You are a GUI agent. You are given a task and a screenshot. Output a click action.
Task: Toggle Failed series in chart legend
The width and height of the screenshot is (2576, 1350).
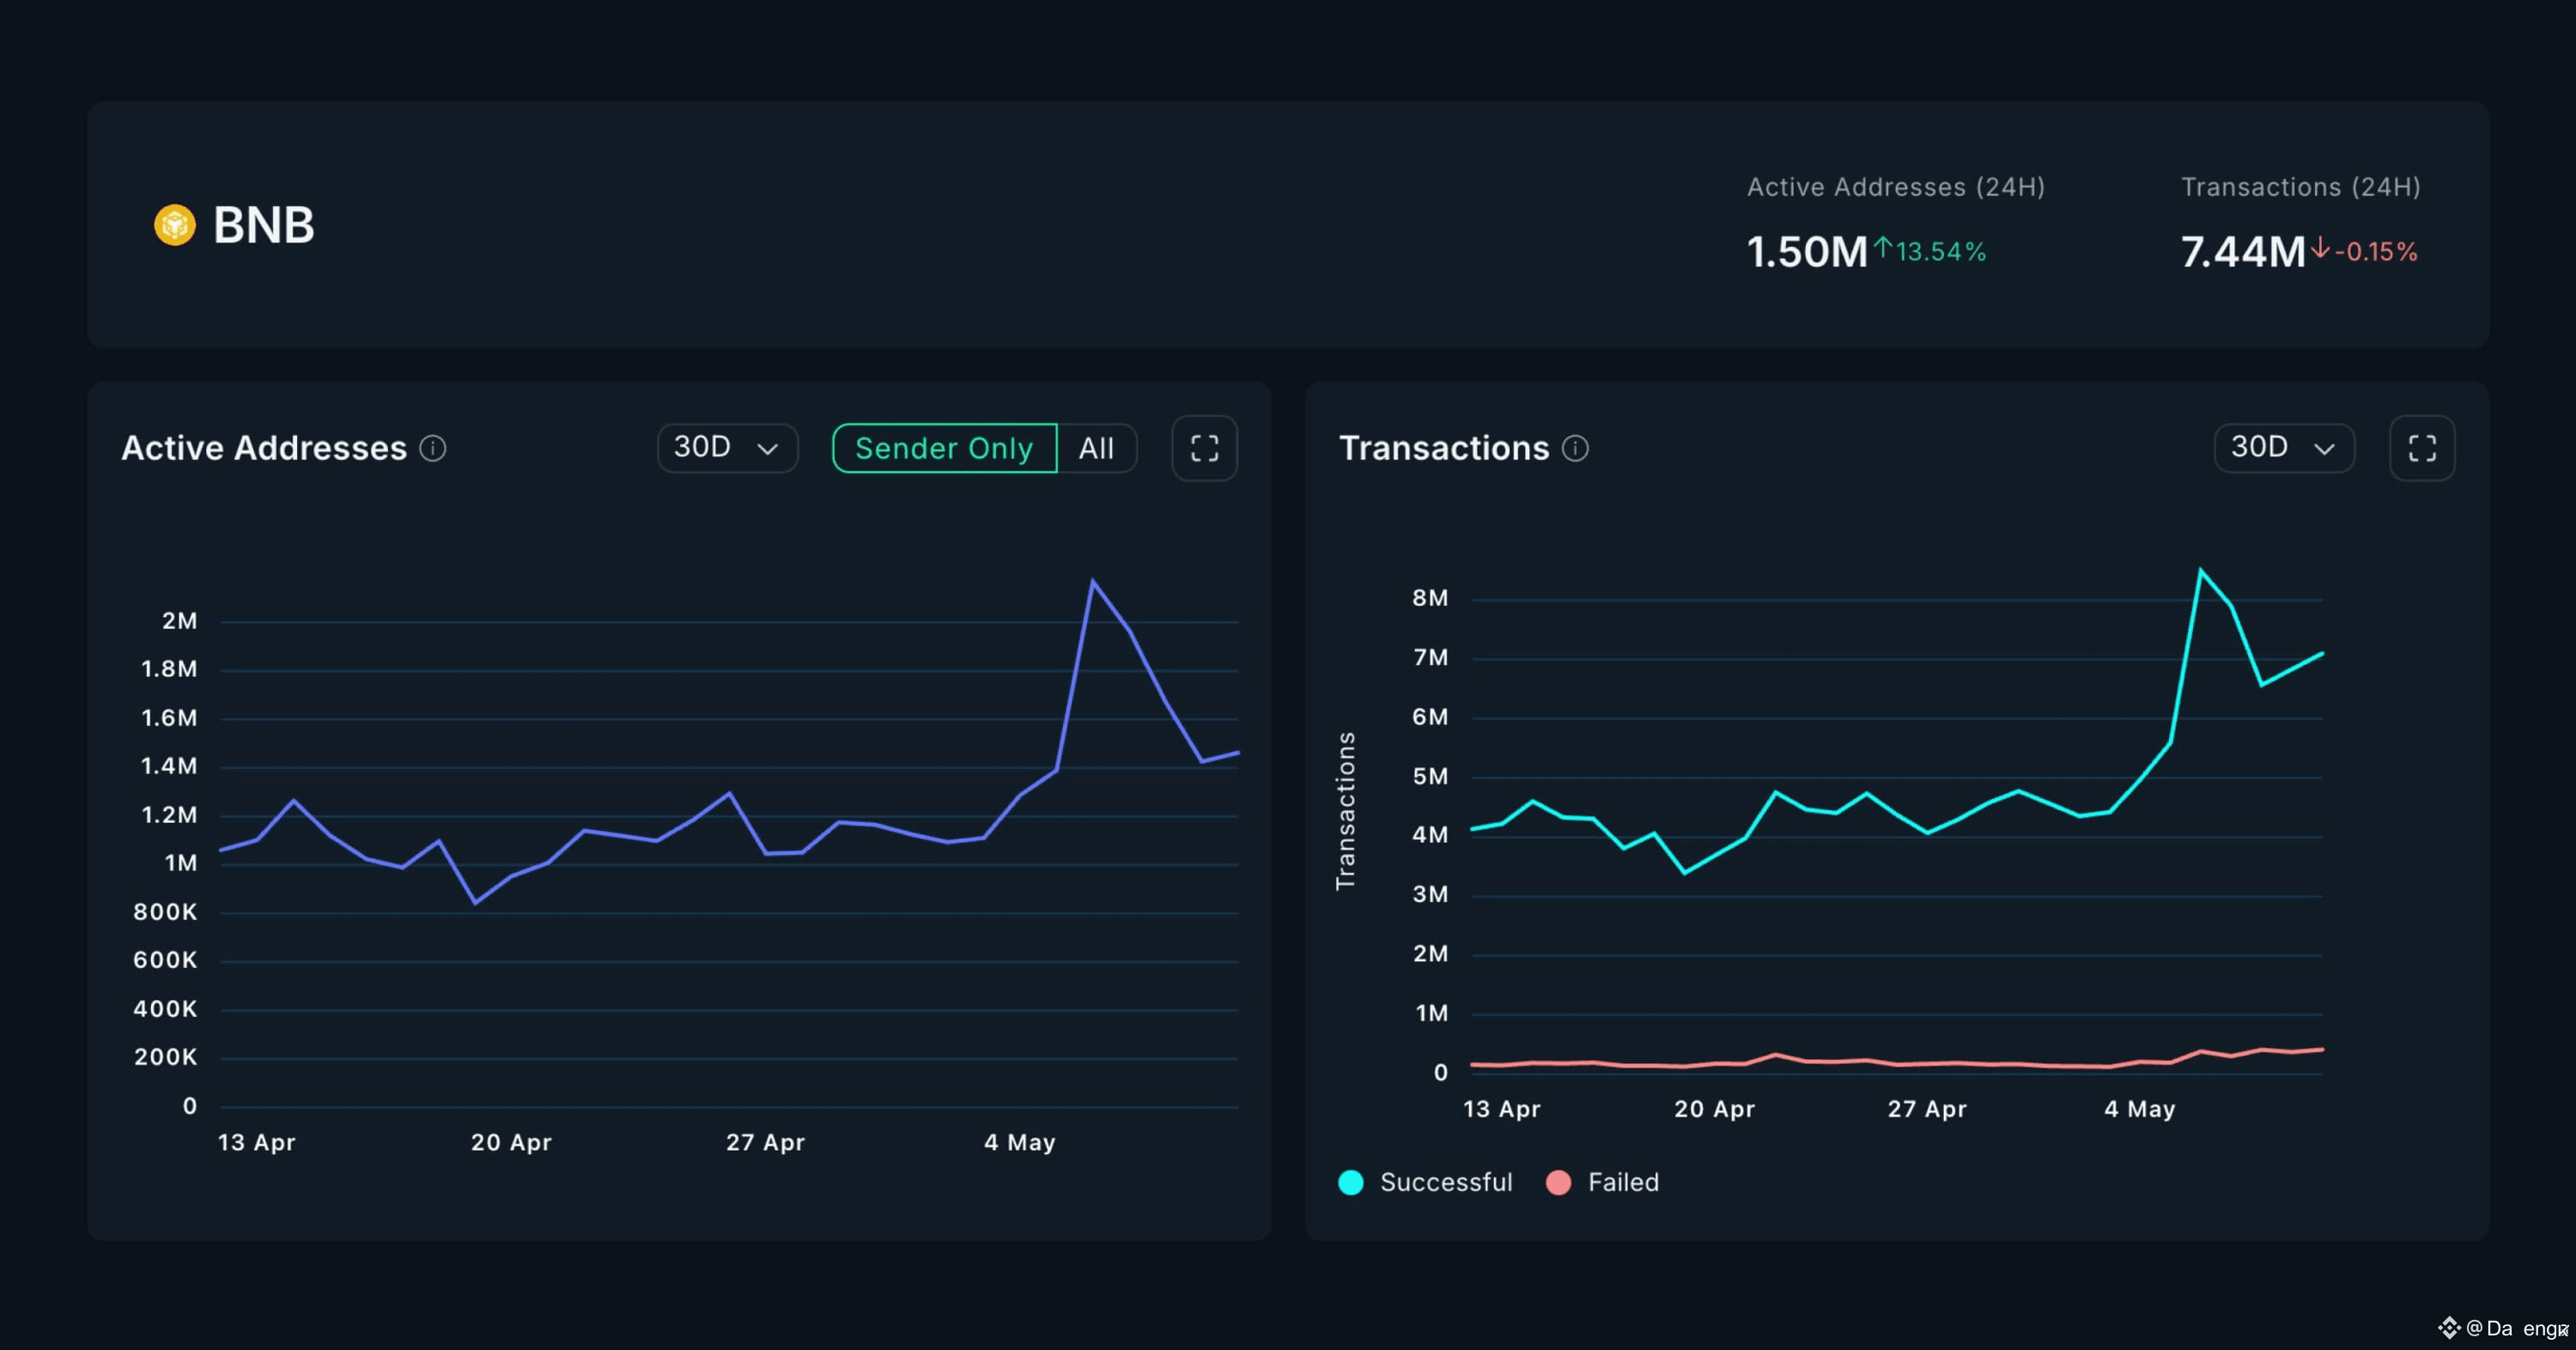click(1602, 1182)
